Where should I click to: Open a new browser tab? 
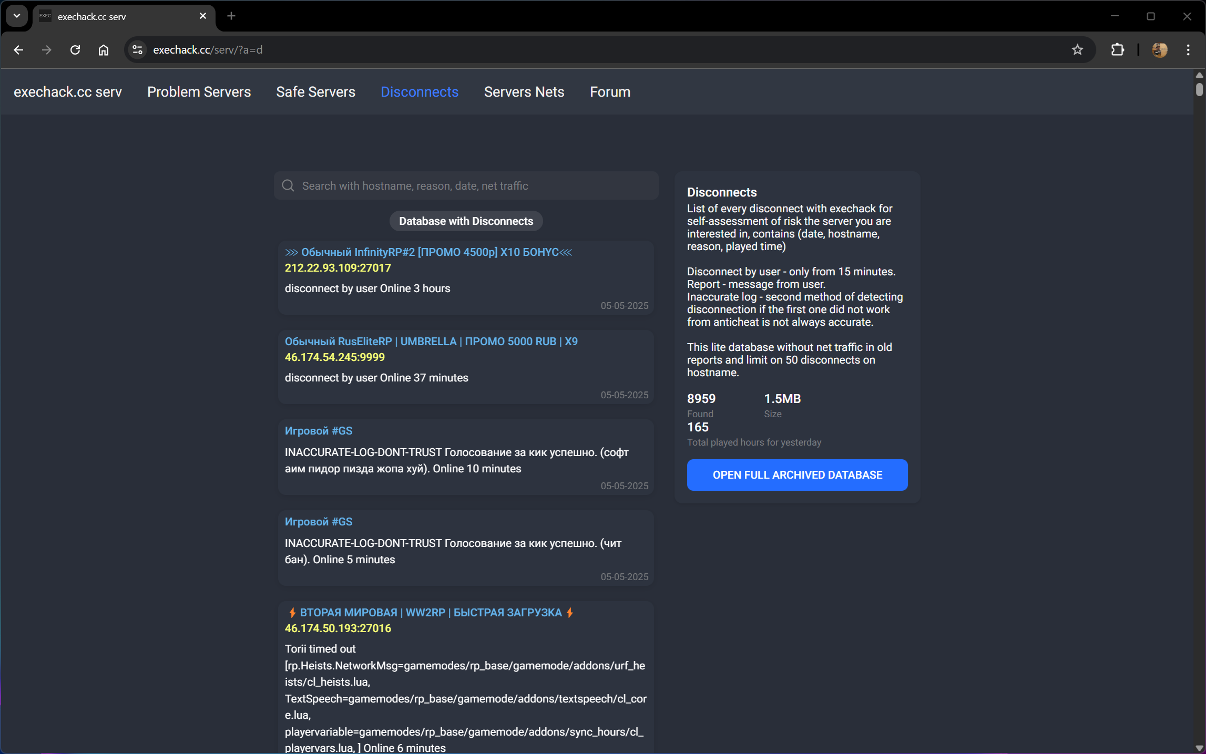coord(231,16)
